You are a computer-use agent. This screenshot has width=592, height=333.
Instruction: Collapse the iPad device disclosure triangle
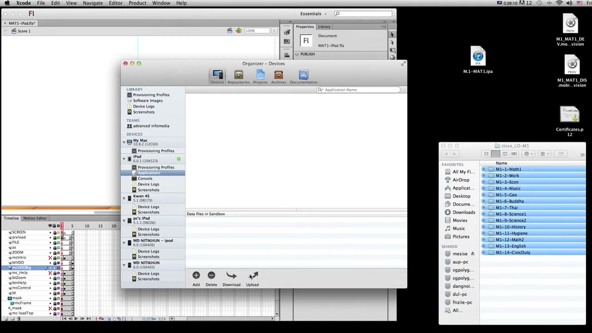tap(124, 159)
